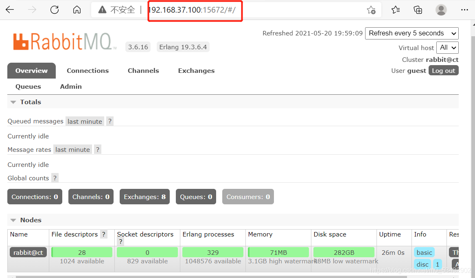This screenshot has width=475, height=278.
Task: Open the collections icon
Action: 418,10
